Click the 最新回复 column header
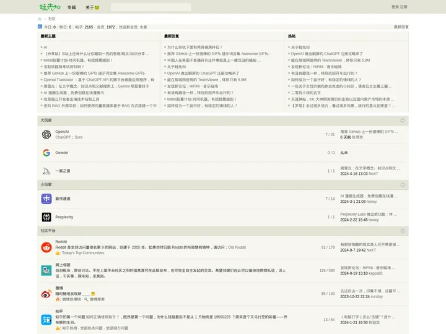The width and height of the screenshot is (446, 334). (x=172, y=36)
